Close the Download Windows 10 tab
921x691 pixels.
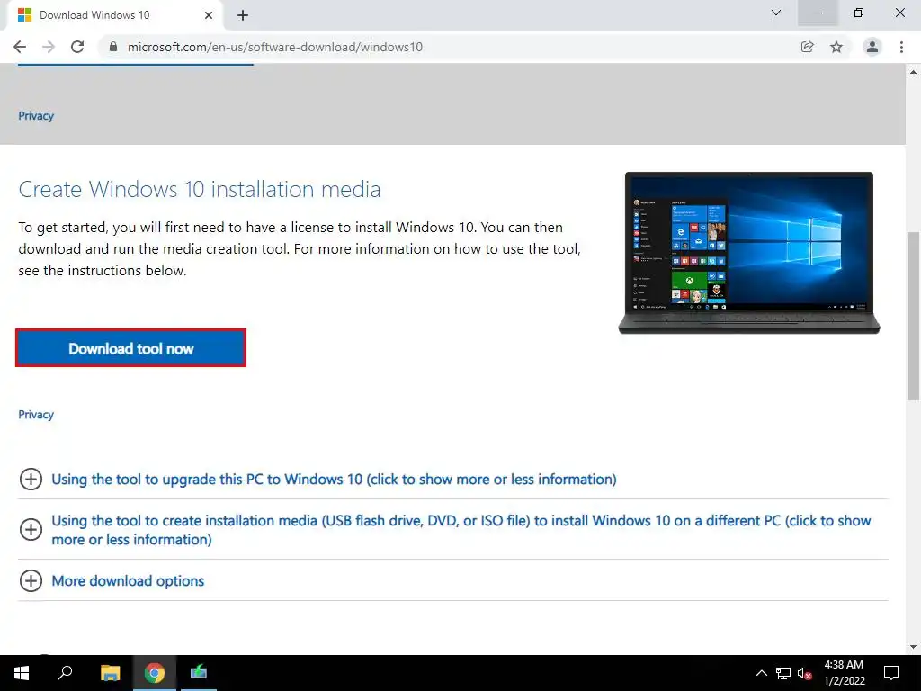(x=209, y=15)
